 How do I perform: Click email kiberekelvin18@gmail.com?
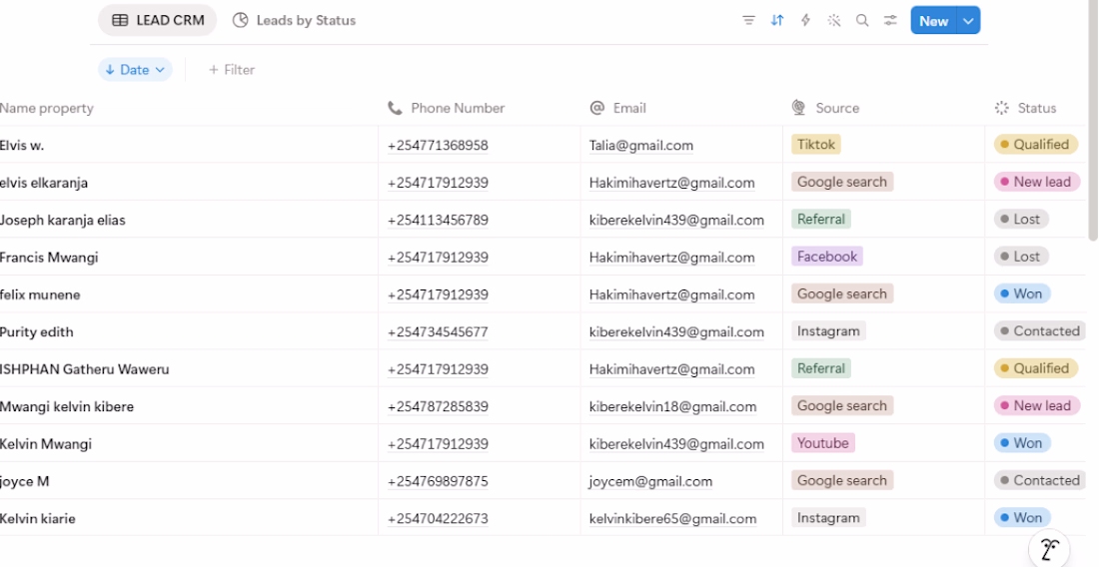point(672,406)
